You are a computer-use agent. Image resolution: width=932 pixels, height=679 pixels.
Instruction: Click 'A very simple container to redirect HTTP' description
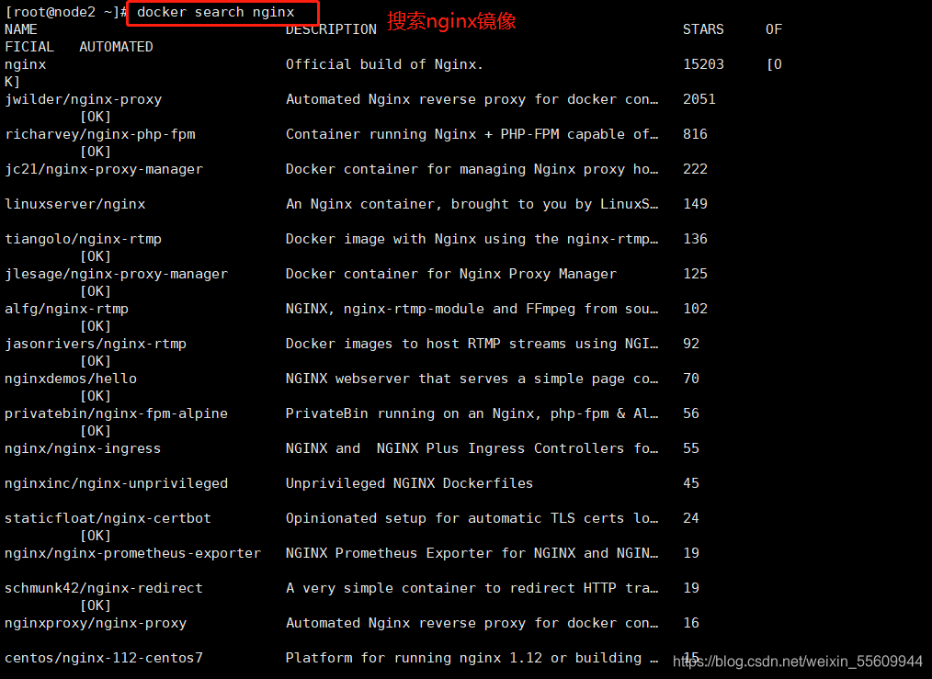click(472, 588)
